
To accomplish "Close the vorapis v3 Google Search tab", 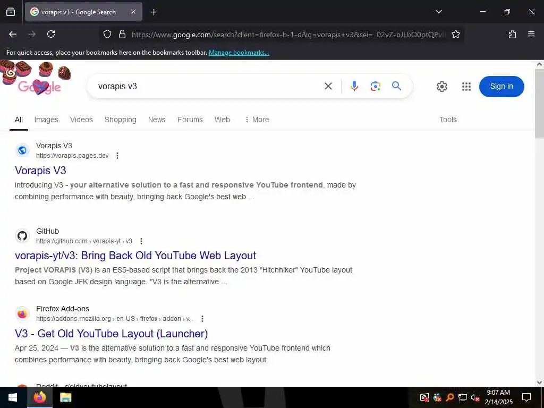I will pos(133,12).
